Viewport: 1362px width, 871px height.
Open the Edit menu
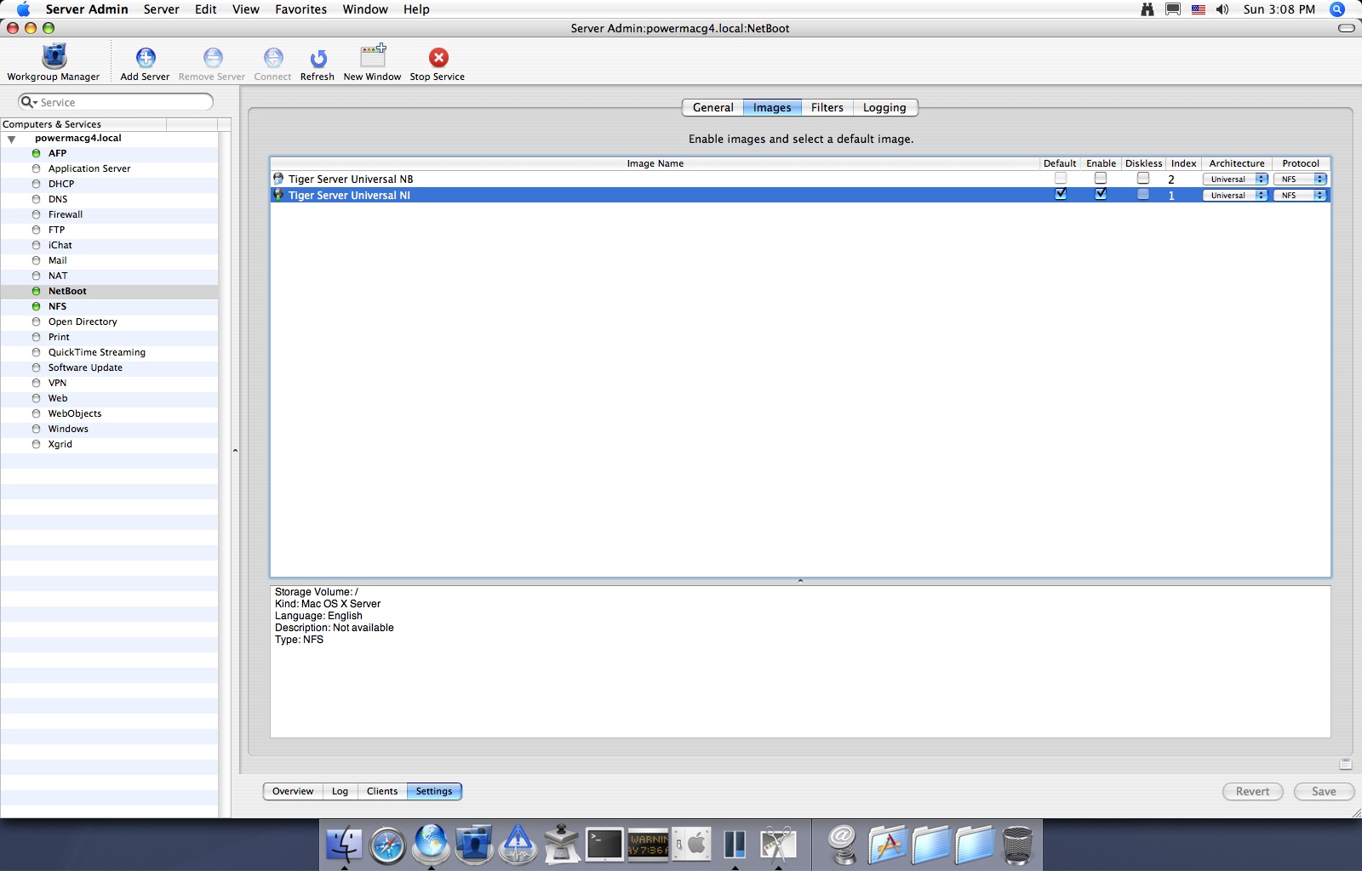click(x=205, y=9)
